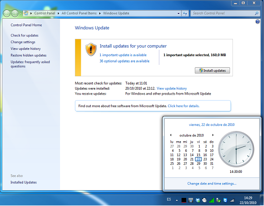Viewport: 264px width, 206px height.
Task: Select Control Panel breadcrumb segment
Action: [x=45, y=13]
